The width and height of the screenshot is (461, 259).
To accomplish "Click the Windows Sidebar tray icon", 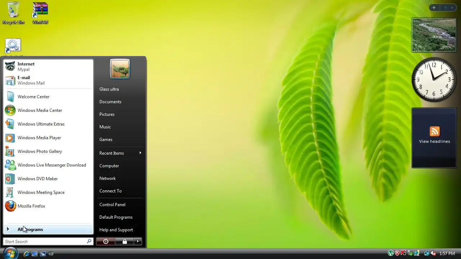I will 417,253.
